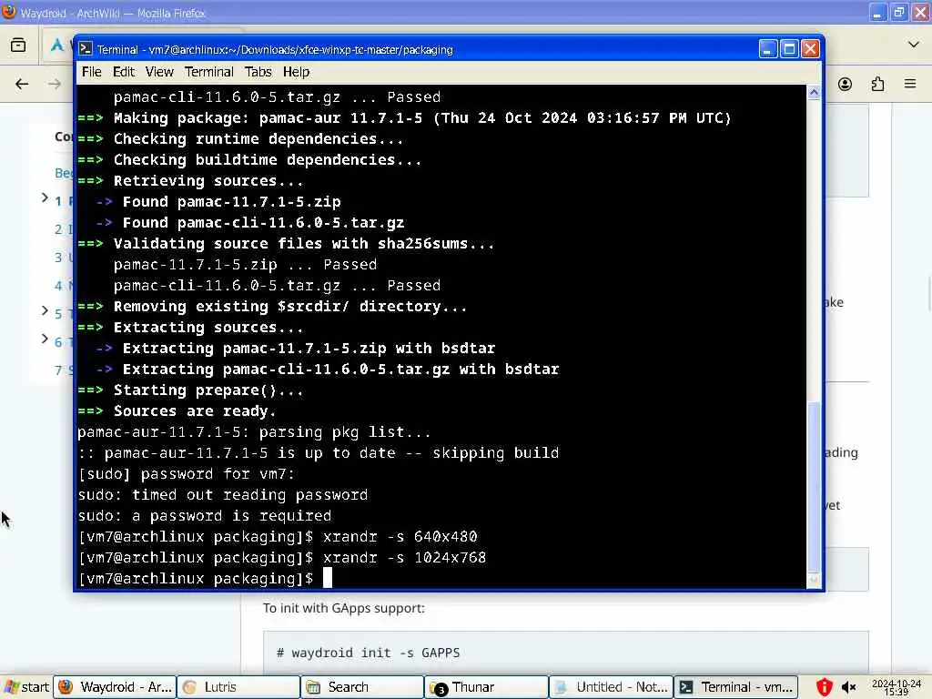Close the Terminal window

[810, 49]
